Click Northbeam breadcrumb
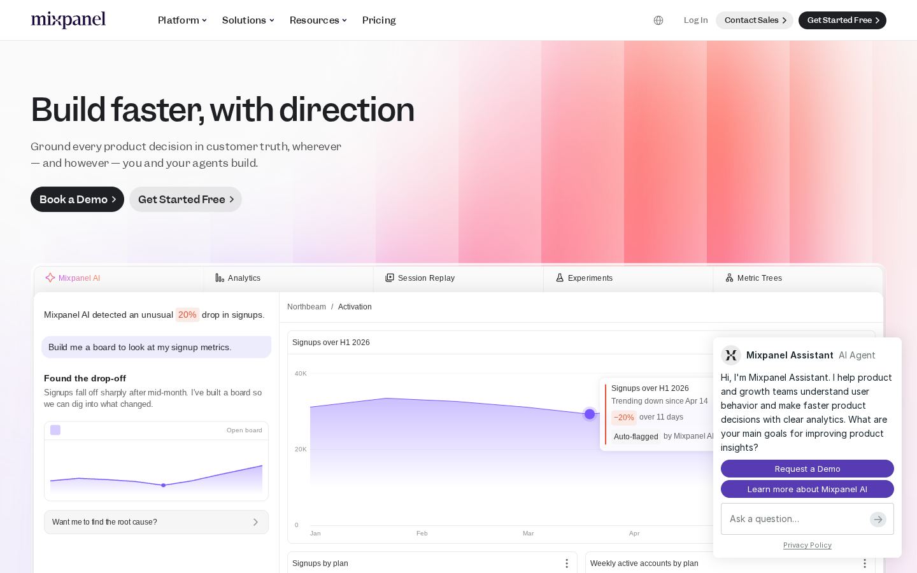 tap(306, 307)
